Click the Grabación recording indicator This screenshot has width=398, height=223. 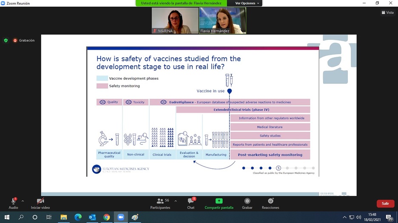pyautogui.click(x=24, y=40)
